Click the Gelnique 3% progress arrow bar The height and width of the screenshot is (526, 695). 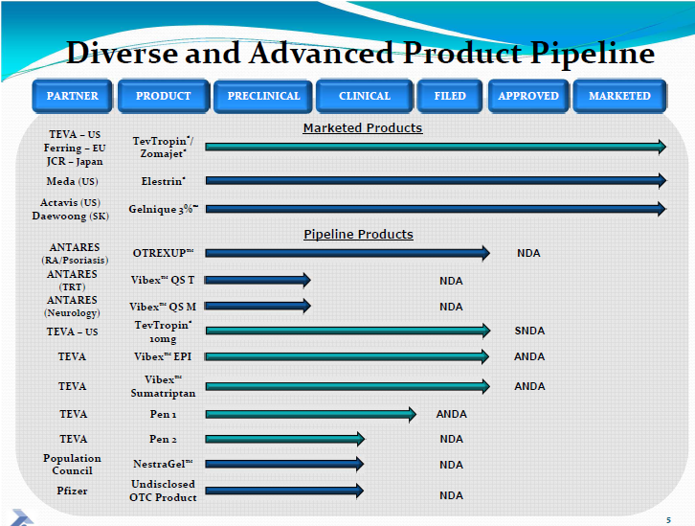[x=436, y=209]
